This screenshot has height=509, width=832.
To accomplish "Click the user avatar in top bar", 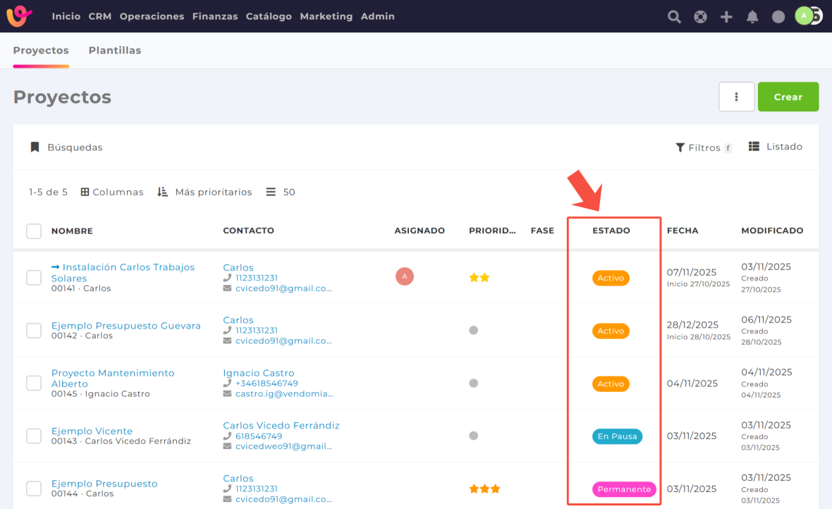I will 805,16.
